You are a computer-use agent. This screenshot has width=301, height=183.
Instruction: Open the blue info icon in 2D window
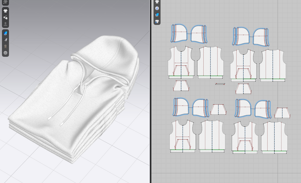pos(157,8)
